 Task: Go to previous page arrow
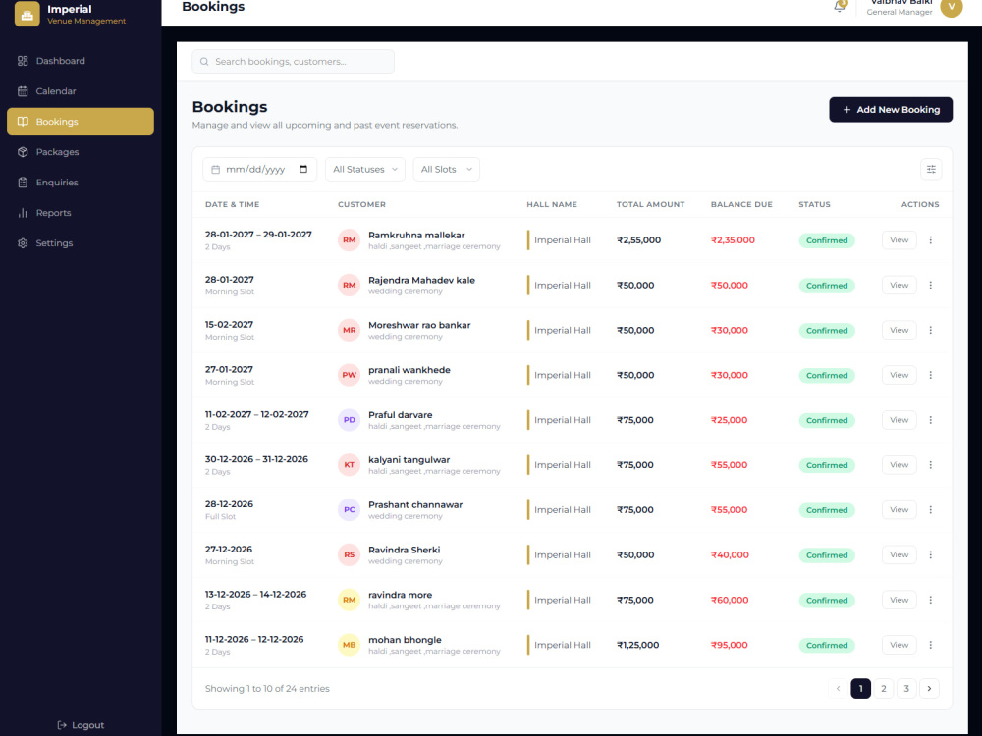pos(838,689)
